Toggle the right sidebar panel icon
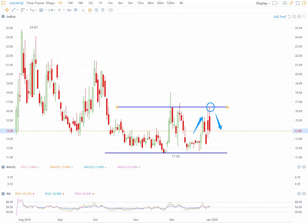Viewport: 308px width, 223px height. point(304,3)
